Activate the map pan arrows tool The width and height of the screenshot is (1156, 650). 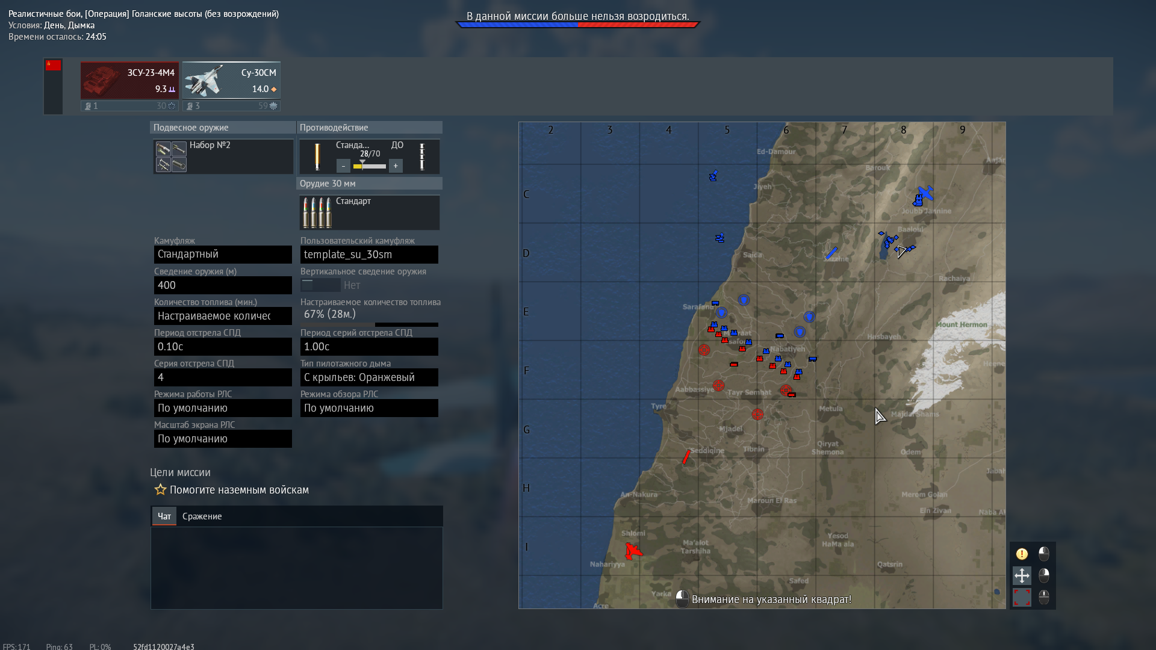pos(1022,575)
